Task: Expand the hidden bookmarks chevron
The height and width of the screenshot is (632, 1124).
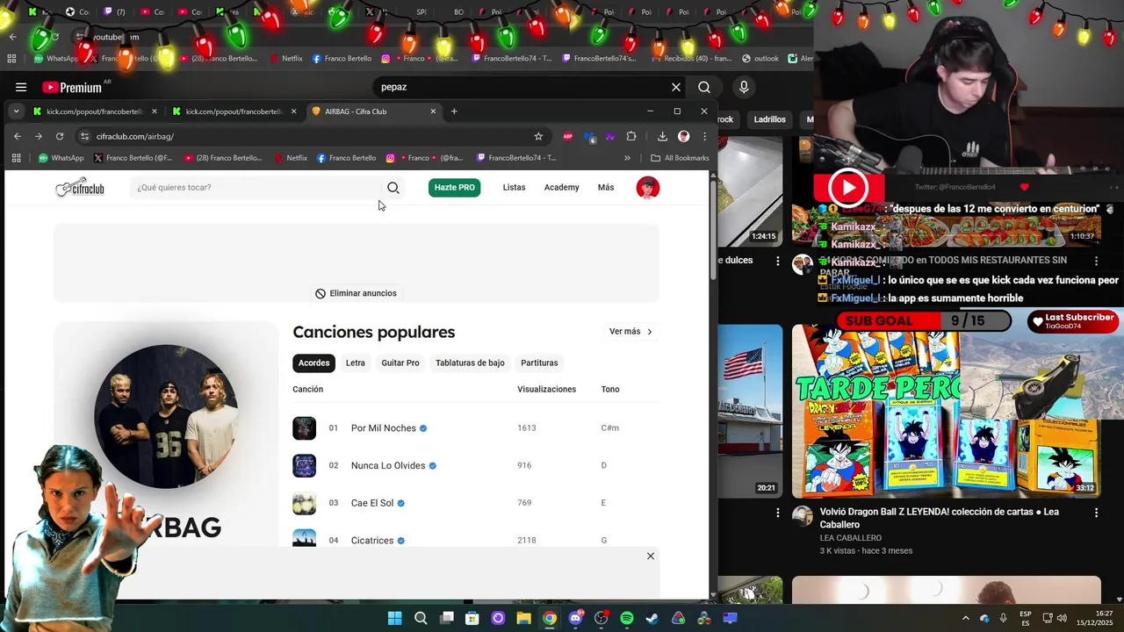Action: tap(627, 158)
